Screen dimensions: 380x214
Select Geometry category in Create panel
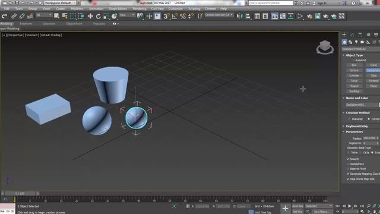[x=344, y=42]
